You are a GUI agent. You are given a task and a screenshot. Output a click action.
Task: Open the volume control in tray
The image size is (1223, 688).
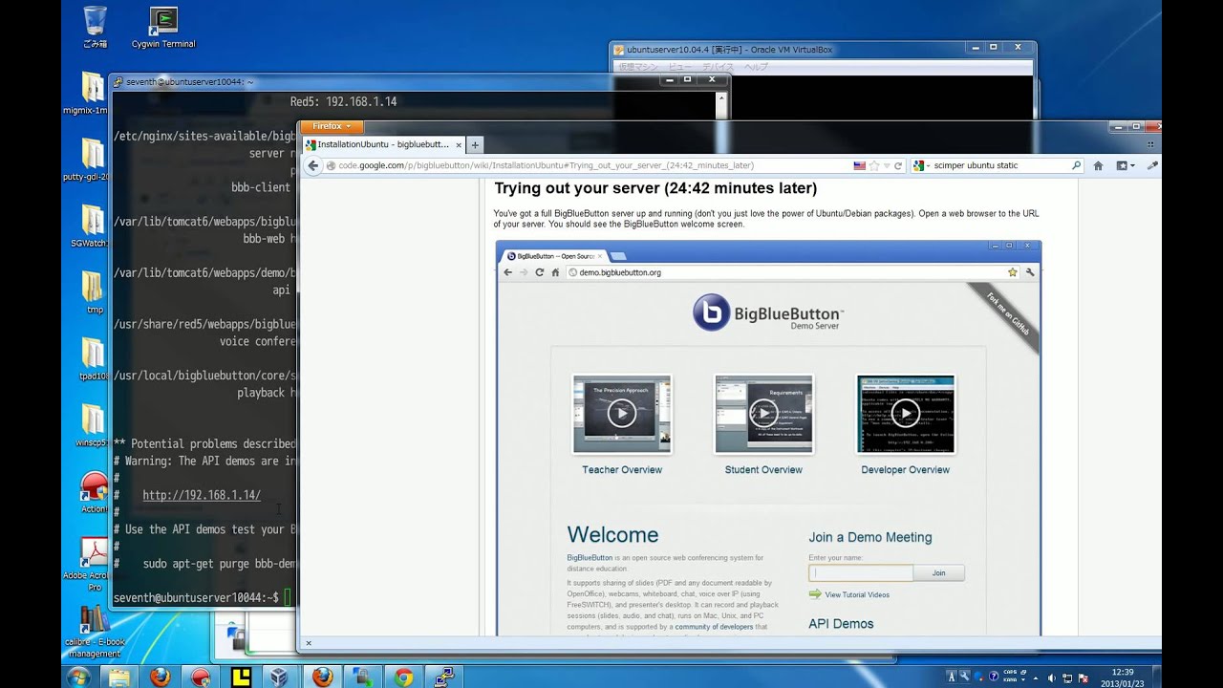click(x=1052, y=677)
